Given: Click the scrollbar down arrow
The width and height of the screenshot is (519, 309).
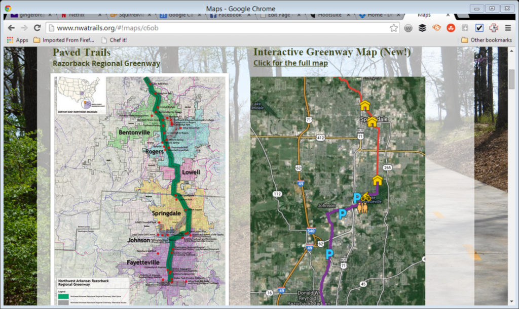Looking at the screenshot, I should (x=512, y=301).
